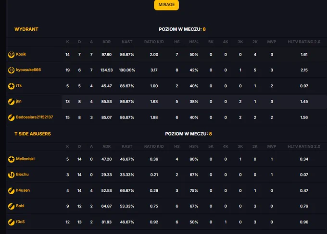
Task: Click Bedoesiara21152137's rank icon
Action: 11,117
